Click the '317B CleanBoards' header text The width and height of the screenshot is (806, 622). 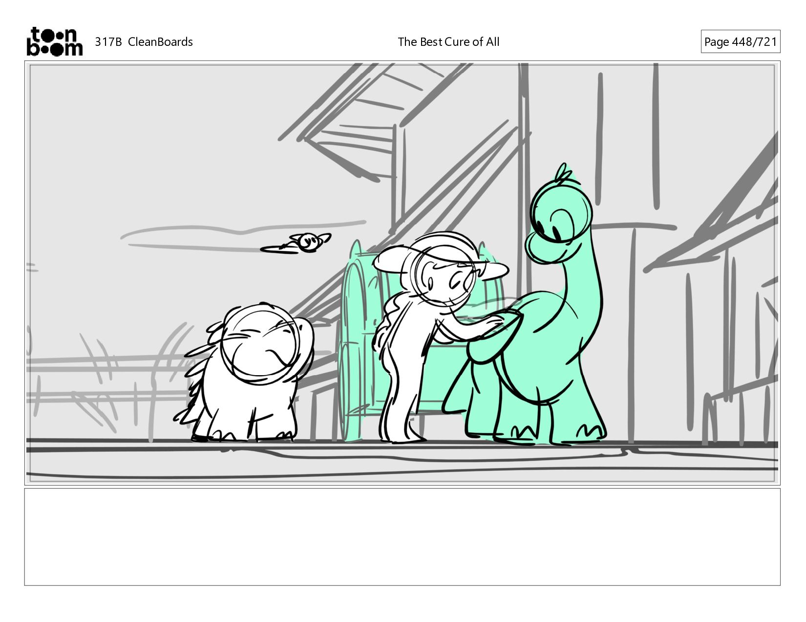tap(144, 42)
